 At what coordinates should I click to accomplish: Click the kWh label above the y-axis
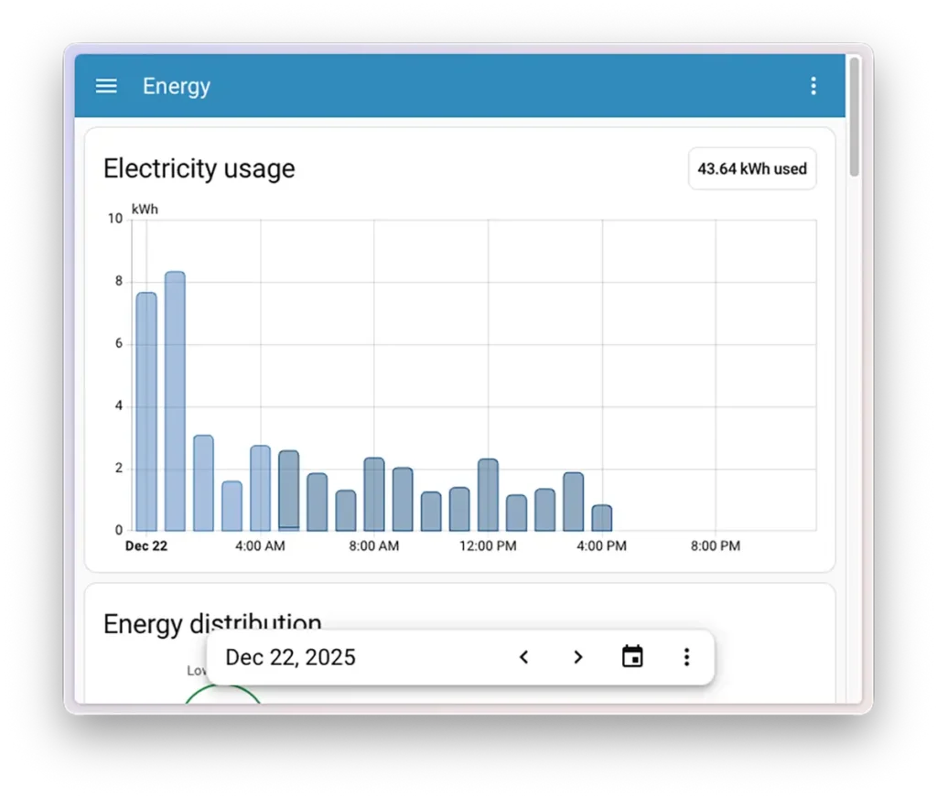click(145, 209)
